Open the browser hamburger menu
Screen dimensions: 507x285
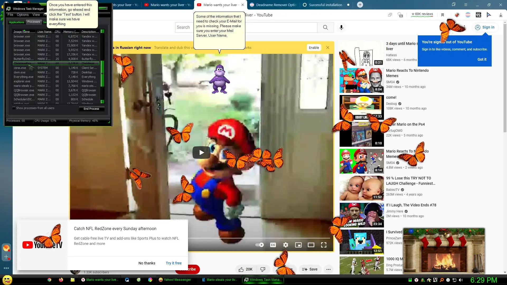(466, 5)
